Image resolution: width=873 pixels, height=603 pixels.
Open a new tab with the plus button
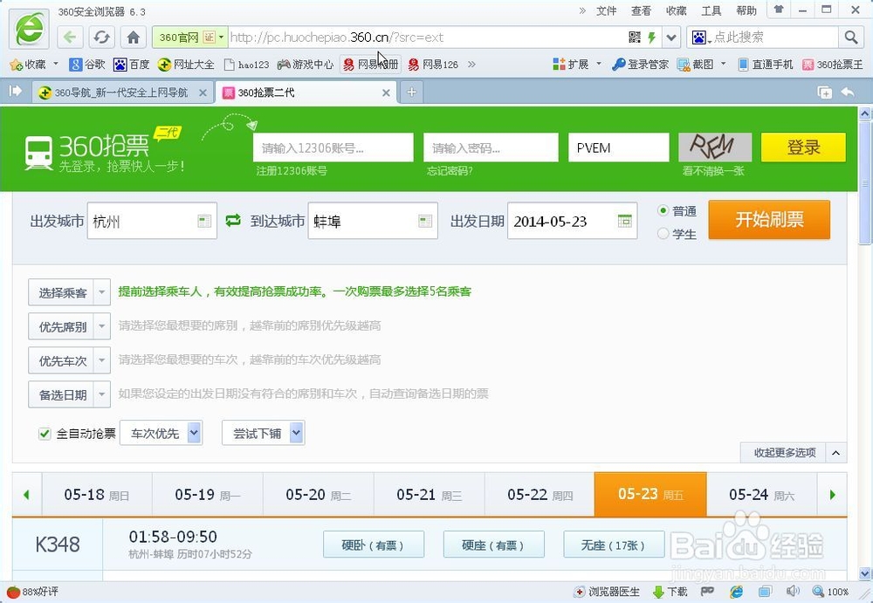click(411, 93)
